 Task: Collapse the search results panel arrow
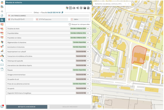tap(90, 2)
